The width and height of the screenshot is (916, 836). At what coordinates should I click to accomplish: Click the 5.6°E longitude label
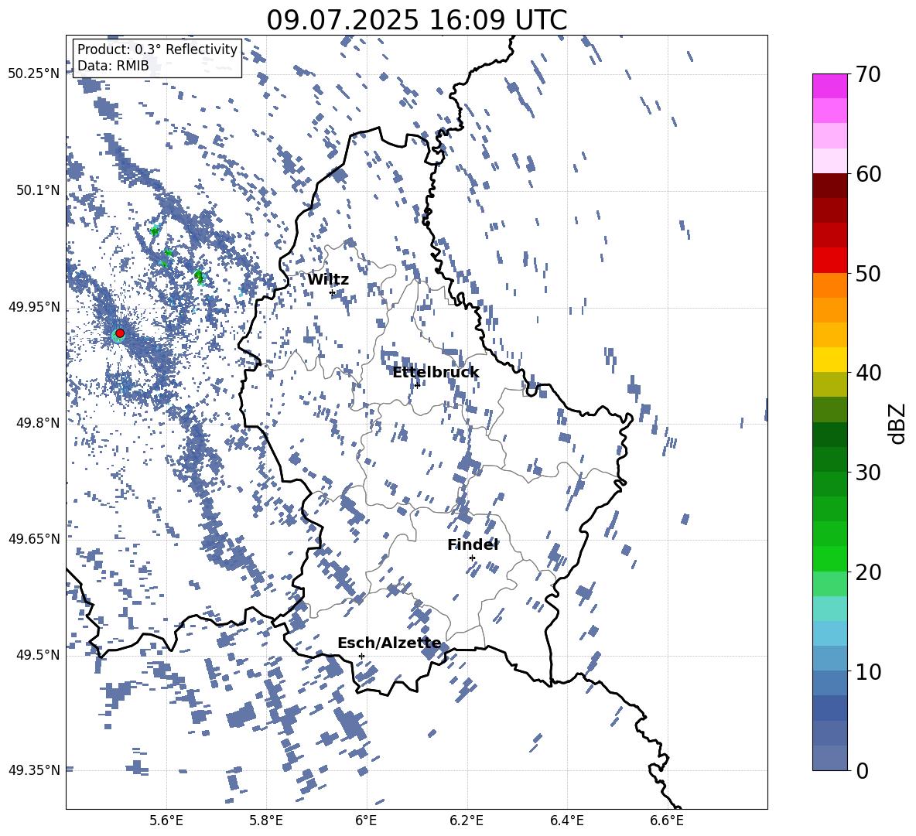click(166, 821)
